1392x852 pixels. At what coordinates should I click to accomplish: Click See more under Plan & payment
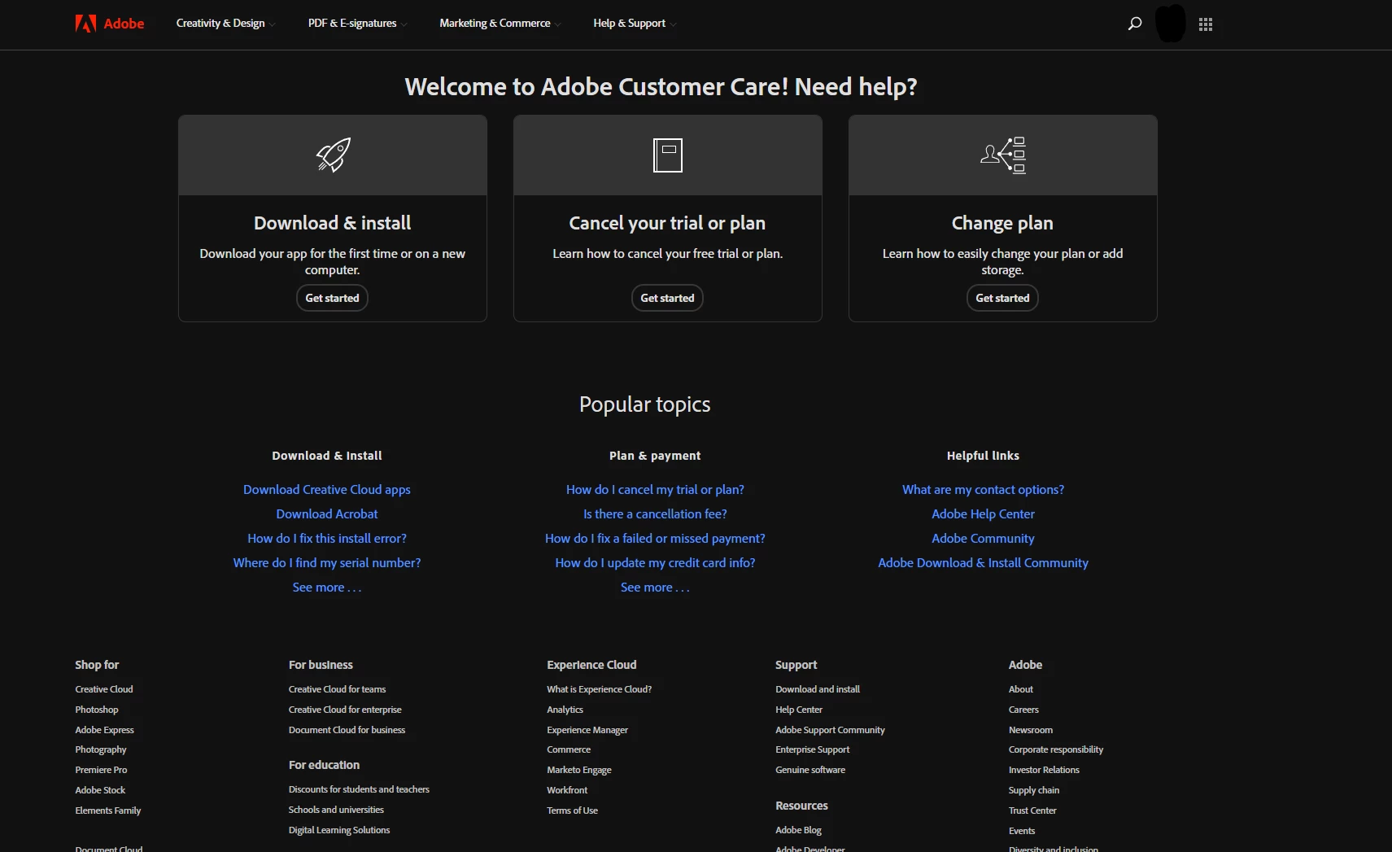655,587
